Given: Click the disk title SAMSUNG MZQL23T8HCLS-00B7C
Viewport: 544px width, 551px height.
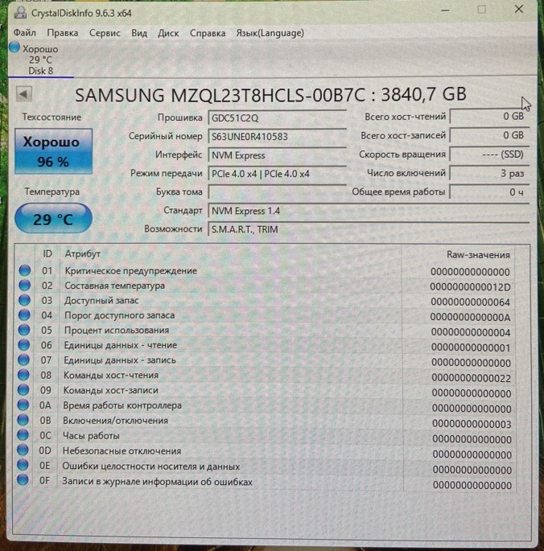Looking at the screenshot, I should [220, 95].
